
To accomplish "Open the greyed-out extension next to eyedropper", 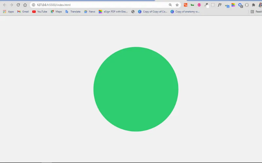I will 213,5.
